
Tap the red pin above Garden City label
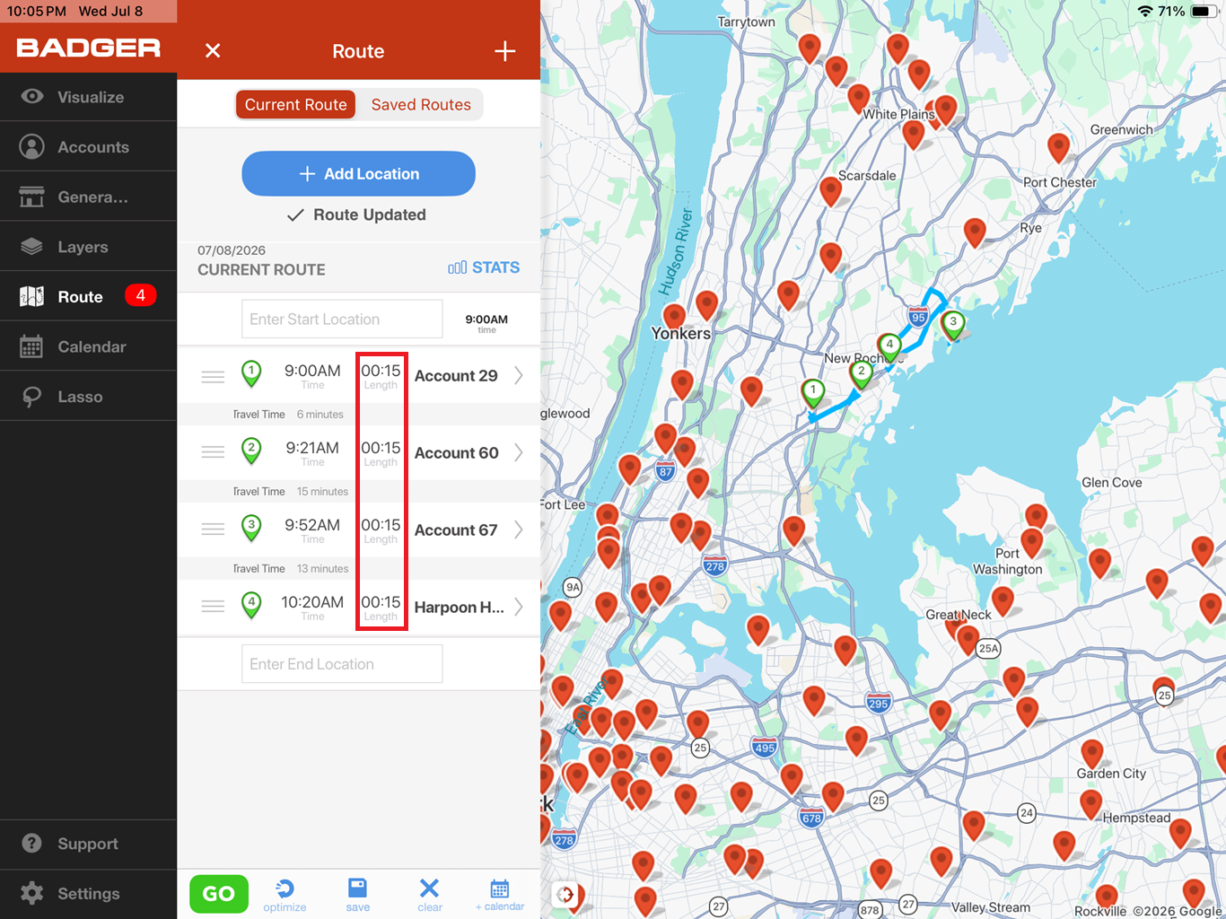tap(1092, 754)
